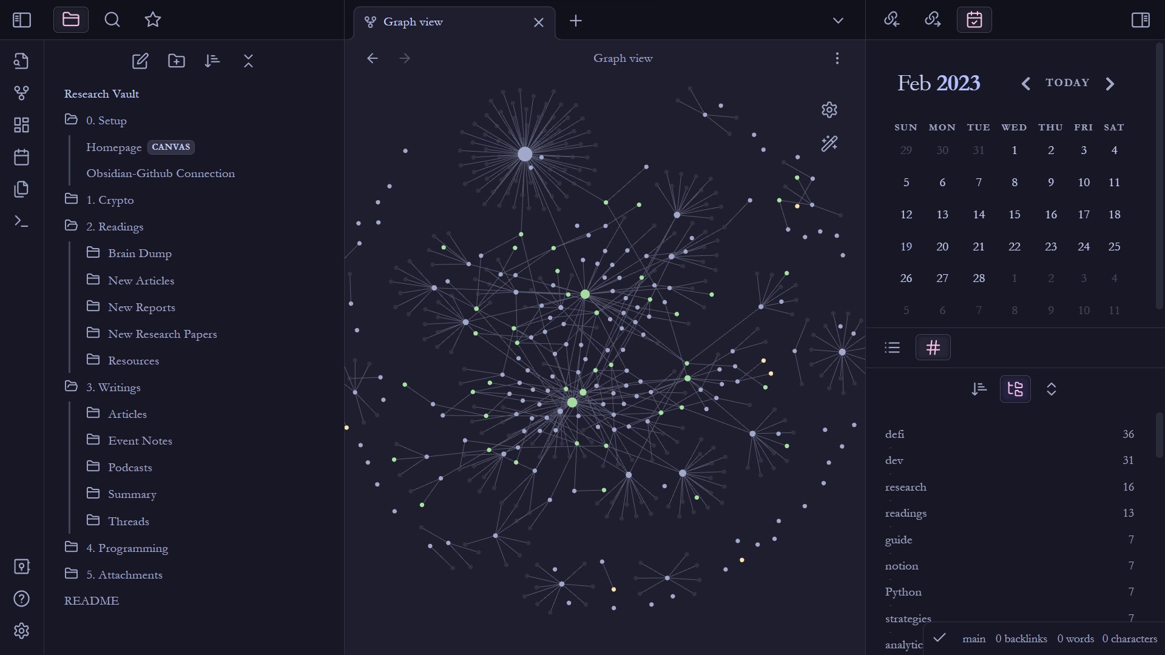Click the TODAY calendar button
Screen dimensions: 1165x655
pyautogui.click(x=1067, y=83)
